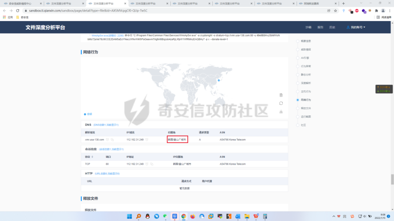Click the refresh icon beside the map
This screenshot has width=394, height=221.
pyautogui.click(x=281, y=103)
